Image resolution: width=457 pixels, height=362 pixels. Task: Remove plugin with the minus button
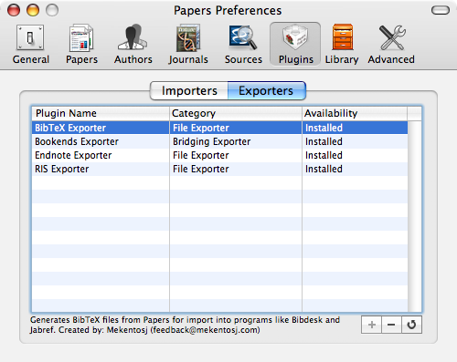point(391,325)
